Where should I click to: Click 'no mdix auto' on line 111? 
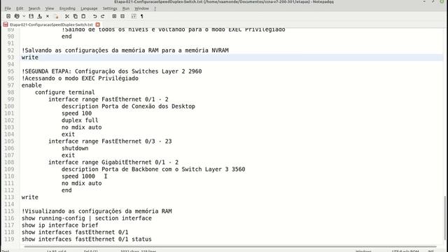(81, 183)
